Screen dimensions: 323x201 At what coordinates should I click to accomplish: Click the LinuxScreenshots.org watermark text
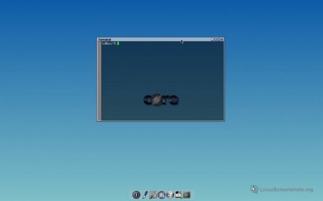coord(286,190)
